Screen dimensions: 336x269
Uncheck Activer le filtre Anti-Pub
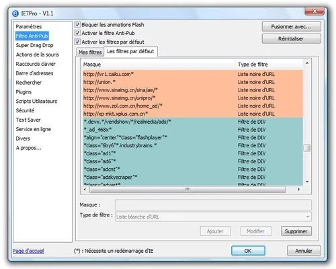click(x=77, y=33)
